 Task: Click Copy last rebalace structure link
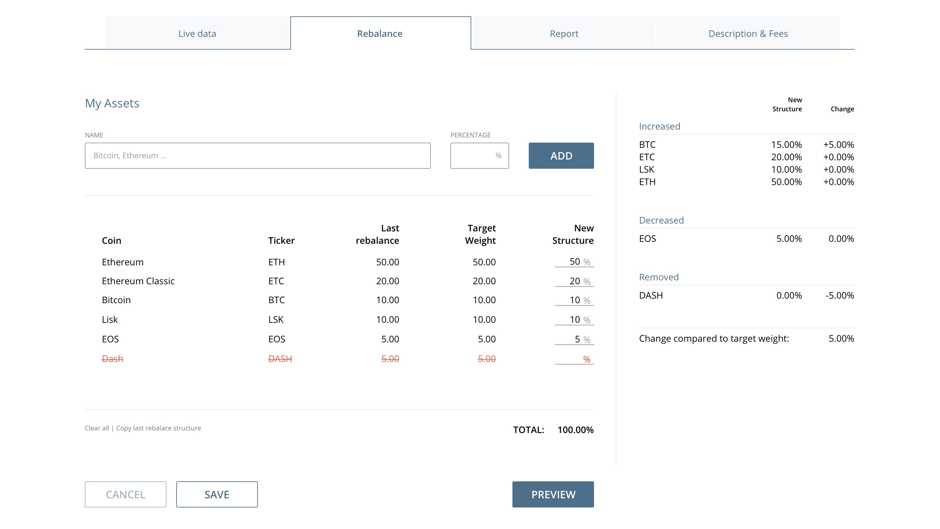click(x=158, y=428)
